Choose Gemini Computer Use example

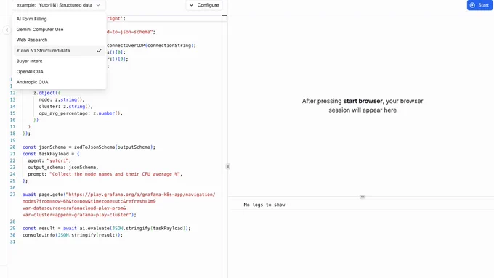pyautogui.click(x=40, y=29)
